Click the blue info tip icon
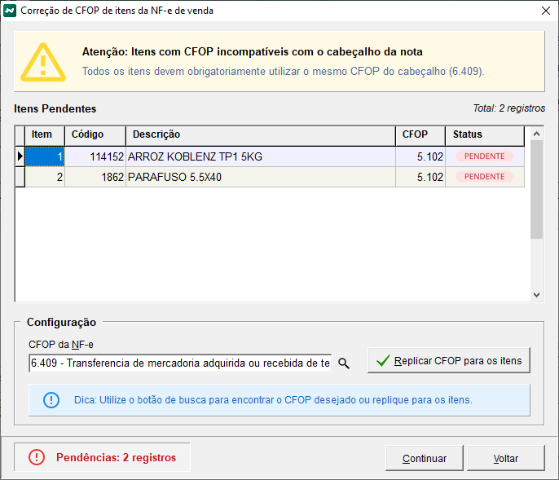This screenshot has width=559, height=480. pos(51,400)
